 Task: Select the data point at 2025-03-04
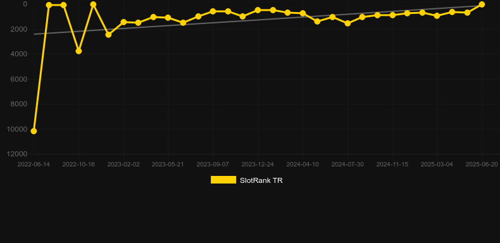click(x=437, y=16)
